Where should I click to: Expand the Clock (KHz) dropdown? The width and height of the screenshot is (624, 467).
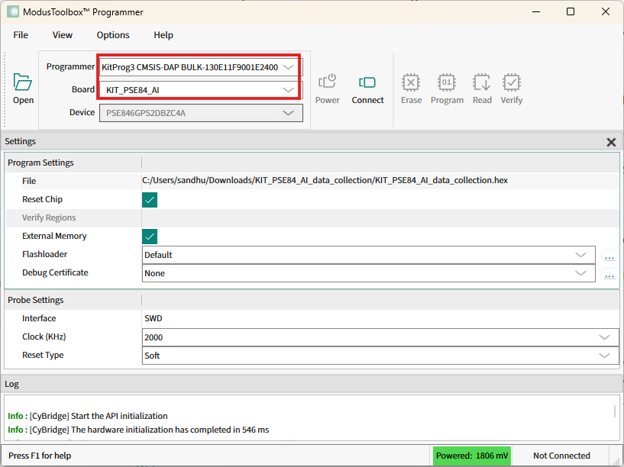coord(604,337)
